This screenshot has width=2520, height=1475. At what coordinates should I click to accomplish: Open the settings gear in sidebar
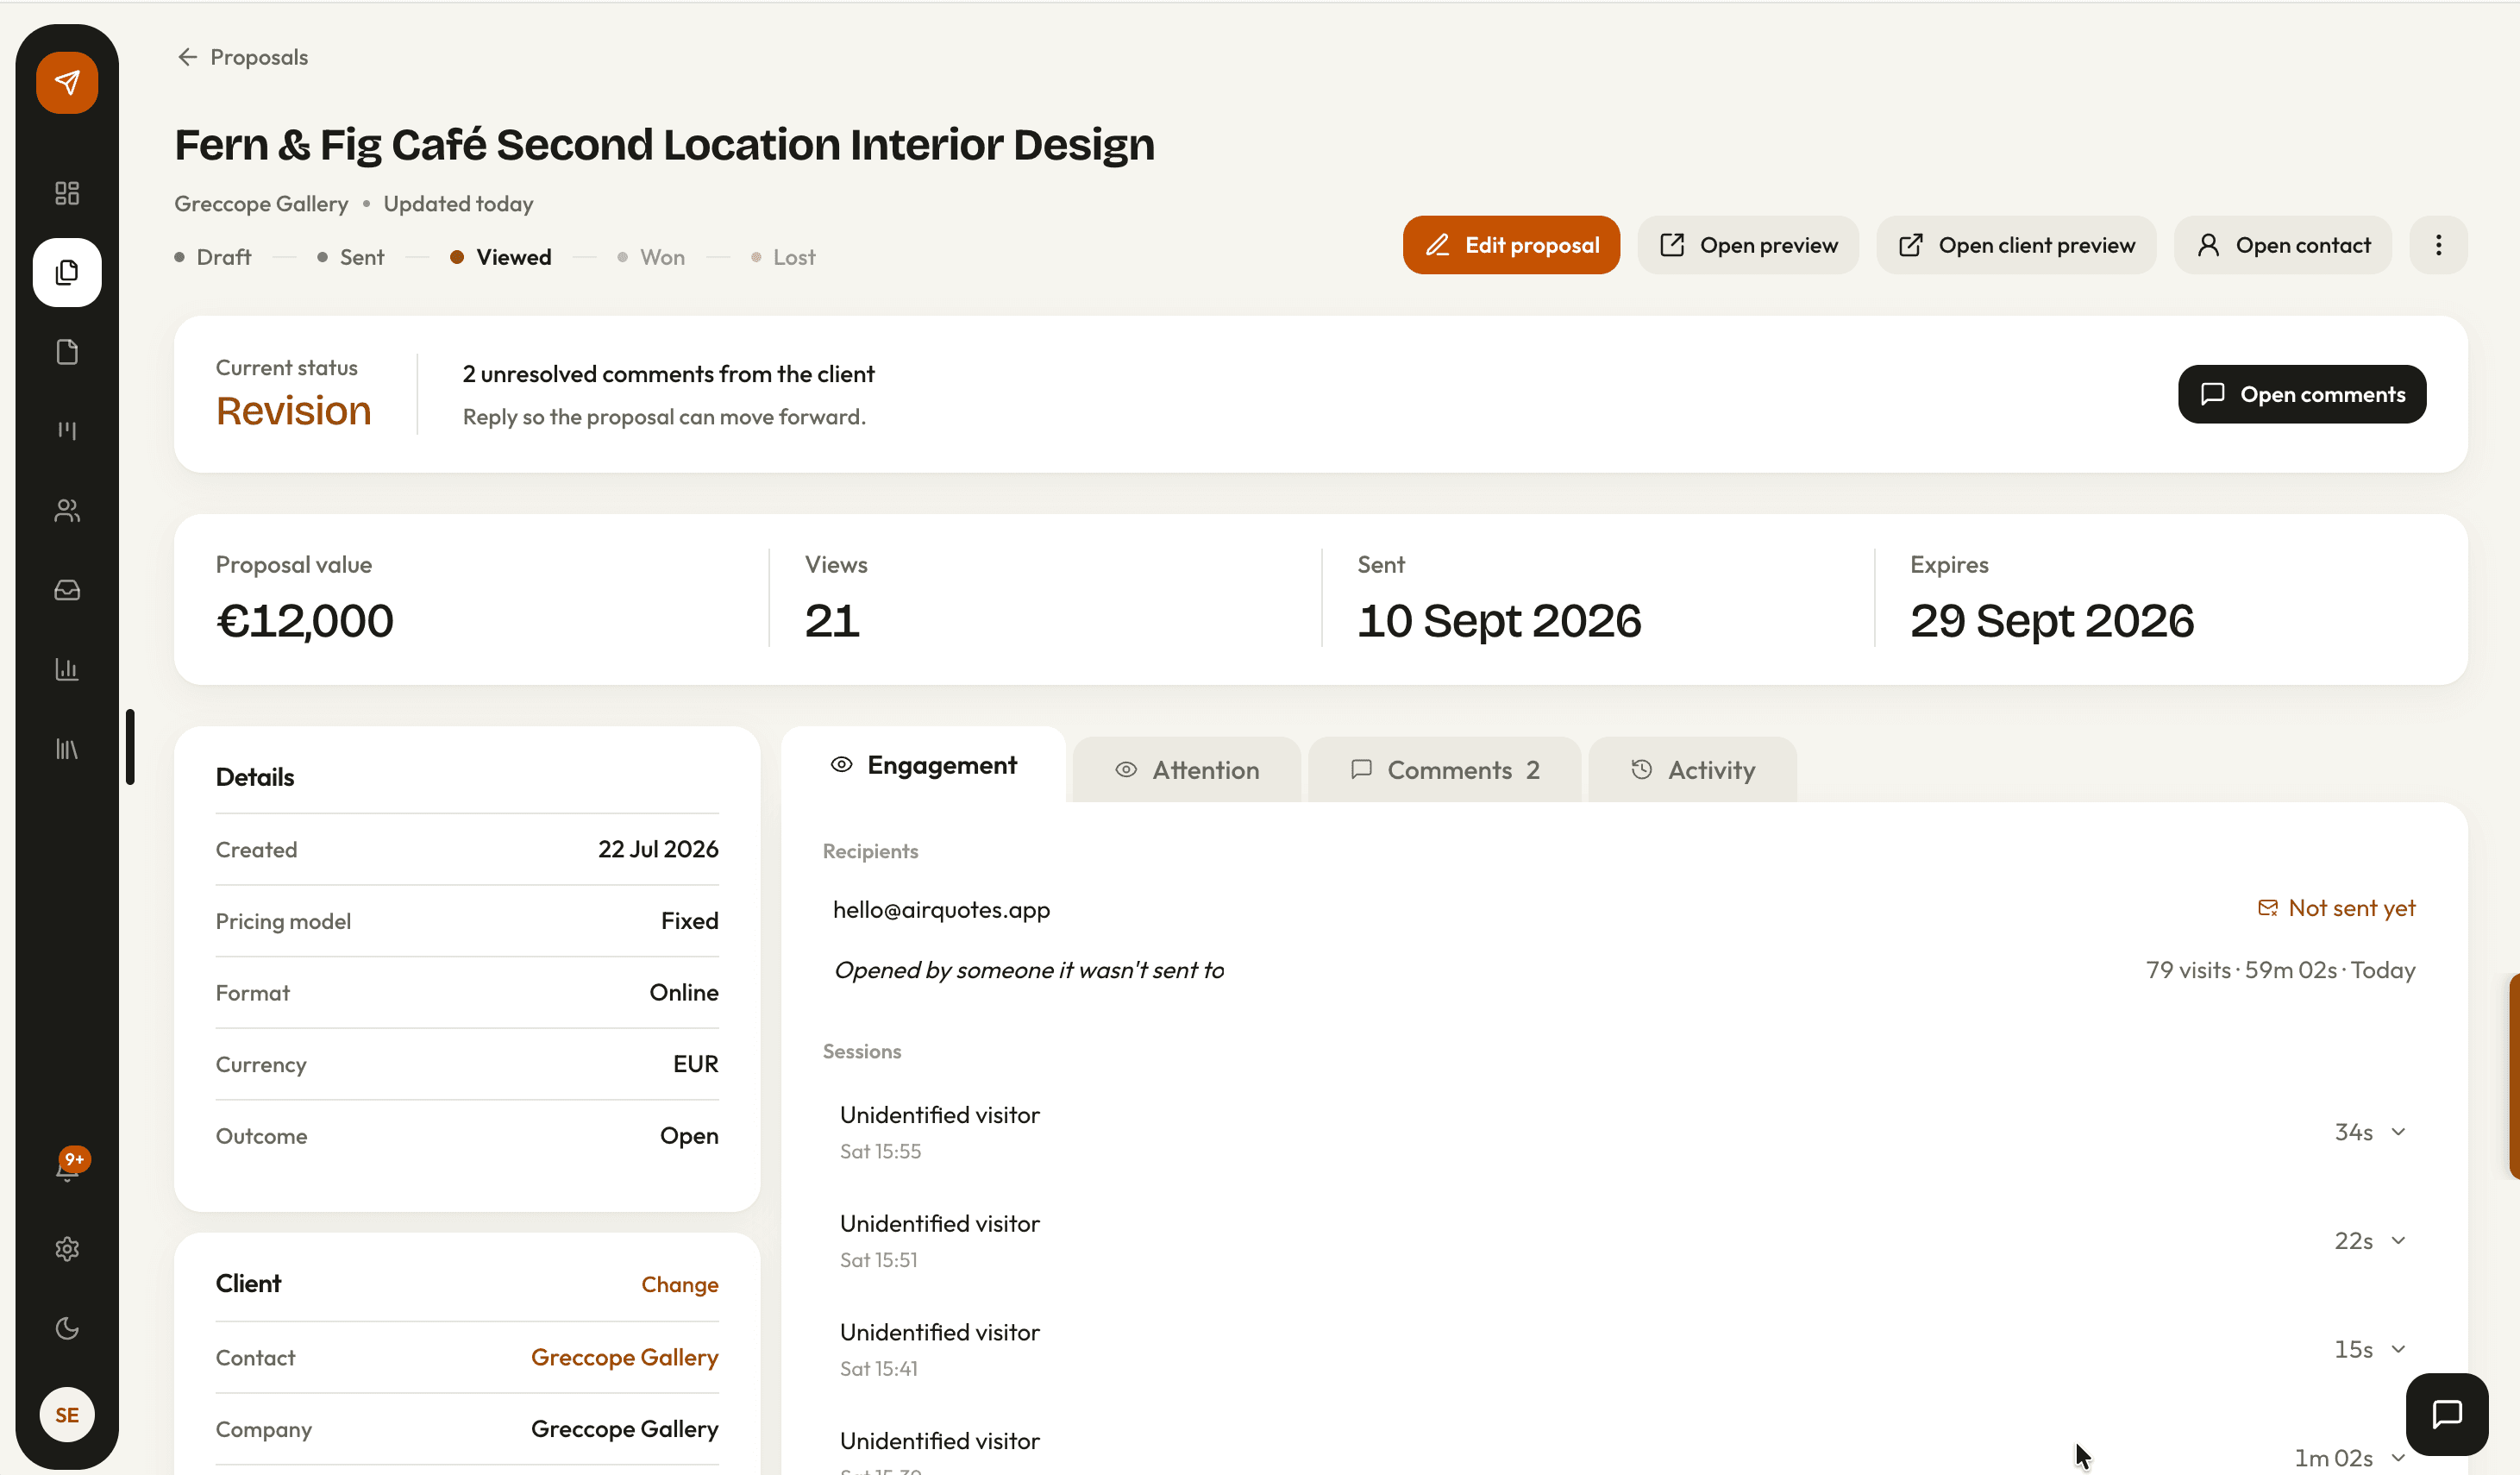coord(67,1248)
